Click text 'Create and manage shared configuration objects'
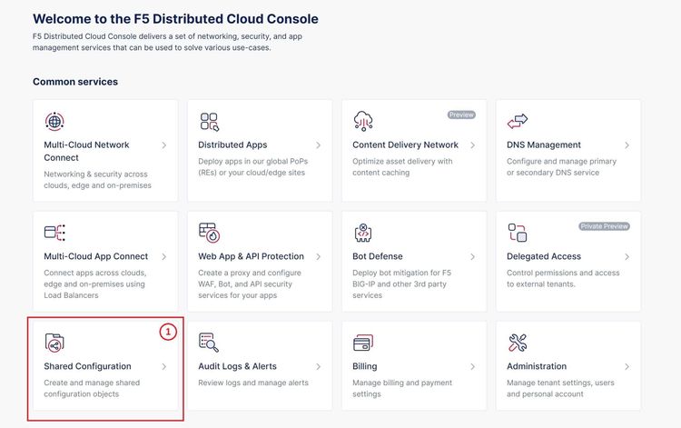 [92, 388]
